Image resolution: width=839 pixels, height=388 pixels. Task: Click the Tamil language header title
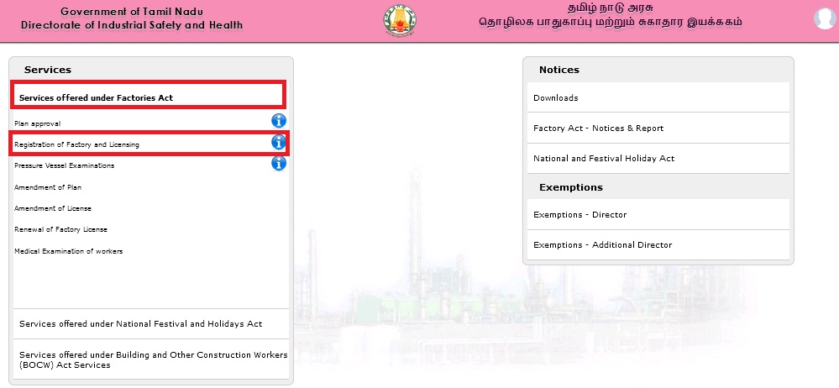tap(611, 15)
